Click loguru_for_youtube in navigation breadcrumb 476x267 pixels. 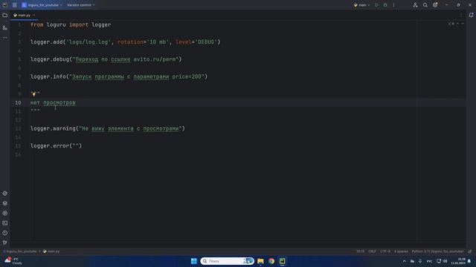pos(22,251)
